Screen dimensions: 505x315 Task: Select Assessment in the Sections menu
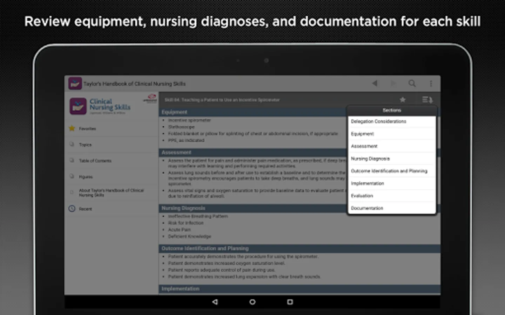391,146
